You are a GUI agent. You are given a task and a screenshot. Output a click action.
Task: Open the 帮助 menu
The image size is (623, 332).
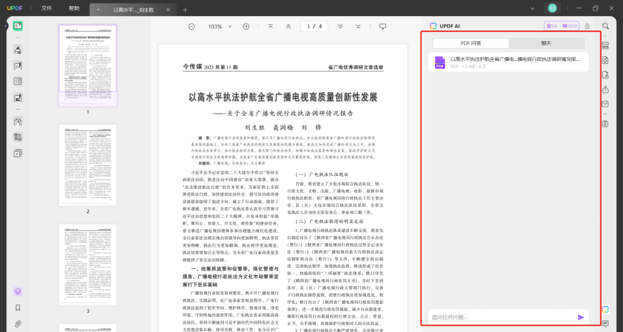click(74, 8)
